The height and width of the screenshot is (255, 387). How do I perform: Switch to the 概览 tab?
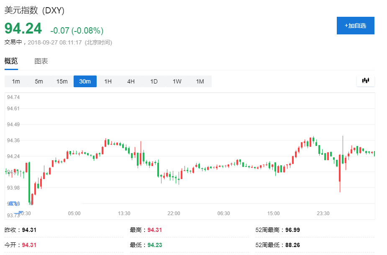pyautogui.click(x=10, y=61)
